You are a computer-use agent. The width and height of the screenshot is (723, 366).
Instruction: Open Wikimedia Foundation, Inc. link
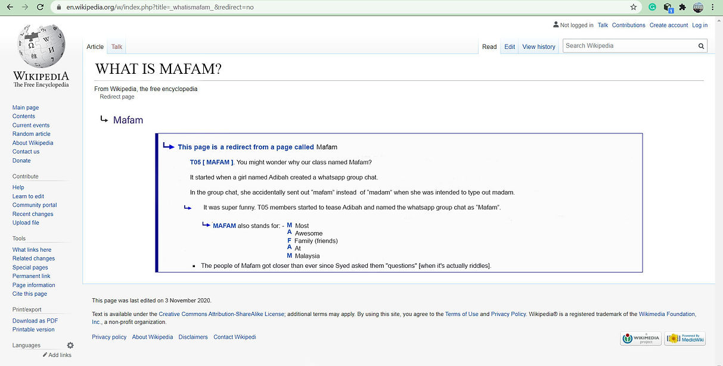pos(667,314)
